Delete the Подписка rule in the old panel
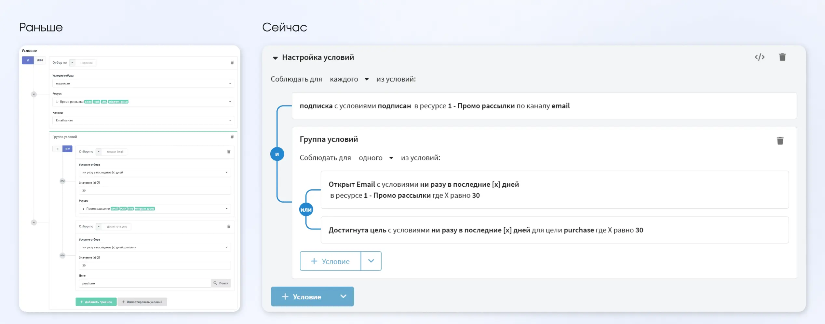The height and width of the screenshot is (324, 825). pos(232,63)
